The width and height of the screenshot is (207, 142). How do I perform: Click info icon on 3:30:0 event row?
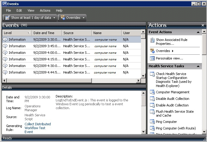(x=5, y=39)
